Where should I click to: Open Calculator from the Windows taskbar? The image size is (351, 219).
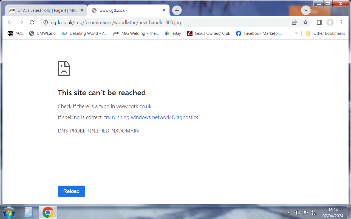coord(29,212)
